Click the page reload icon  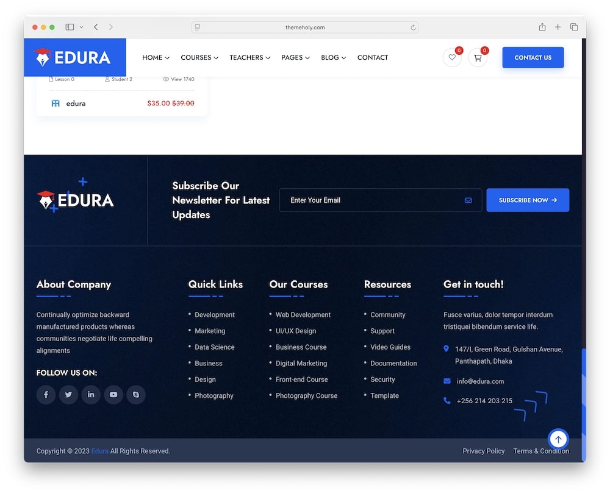click(x=413, y=27)
